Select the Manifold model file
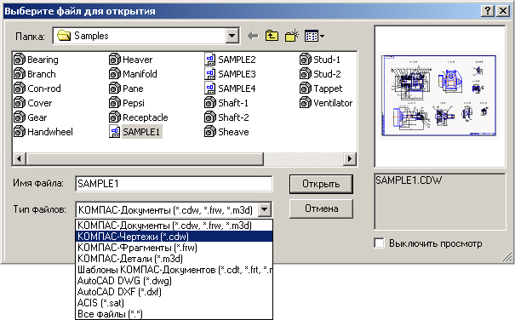The image size is (515, 320). click(x=133, y=74)
